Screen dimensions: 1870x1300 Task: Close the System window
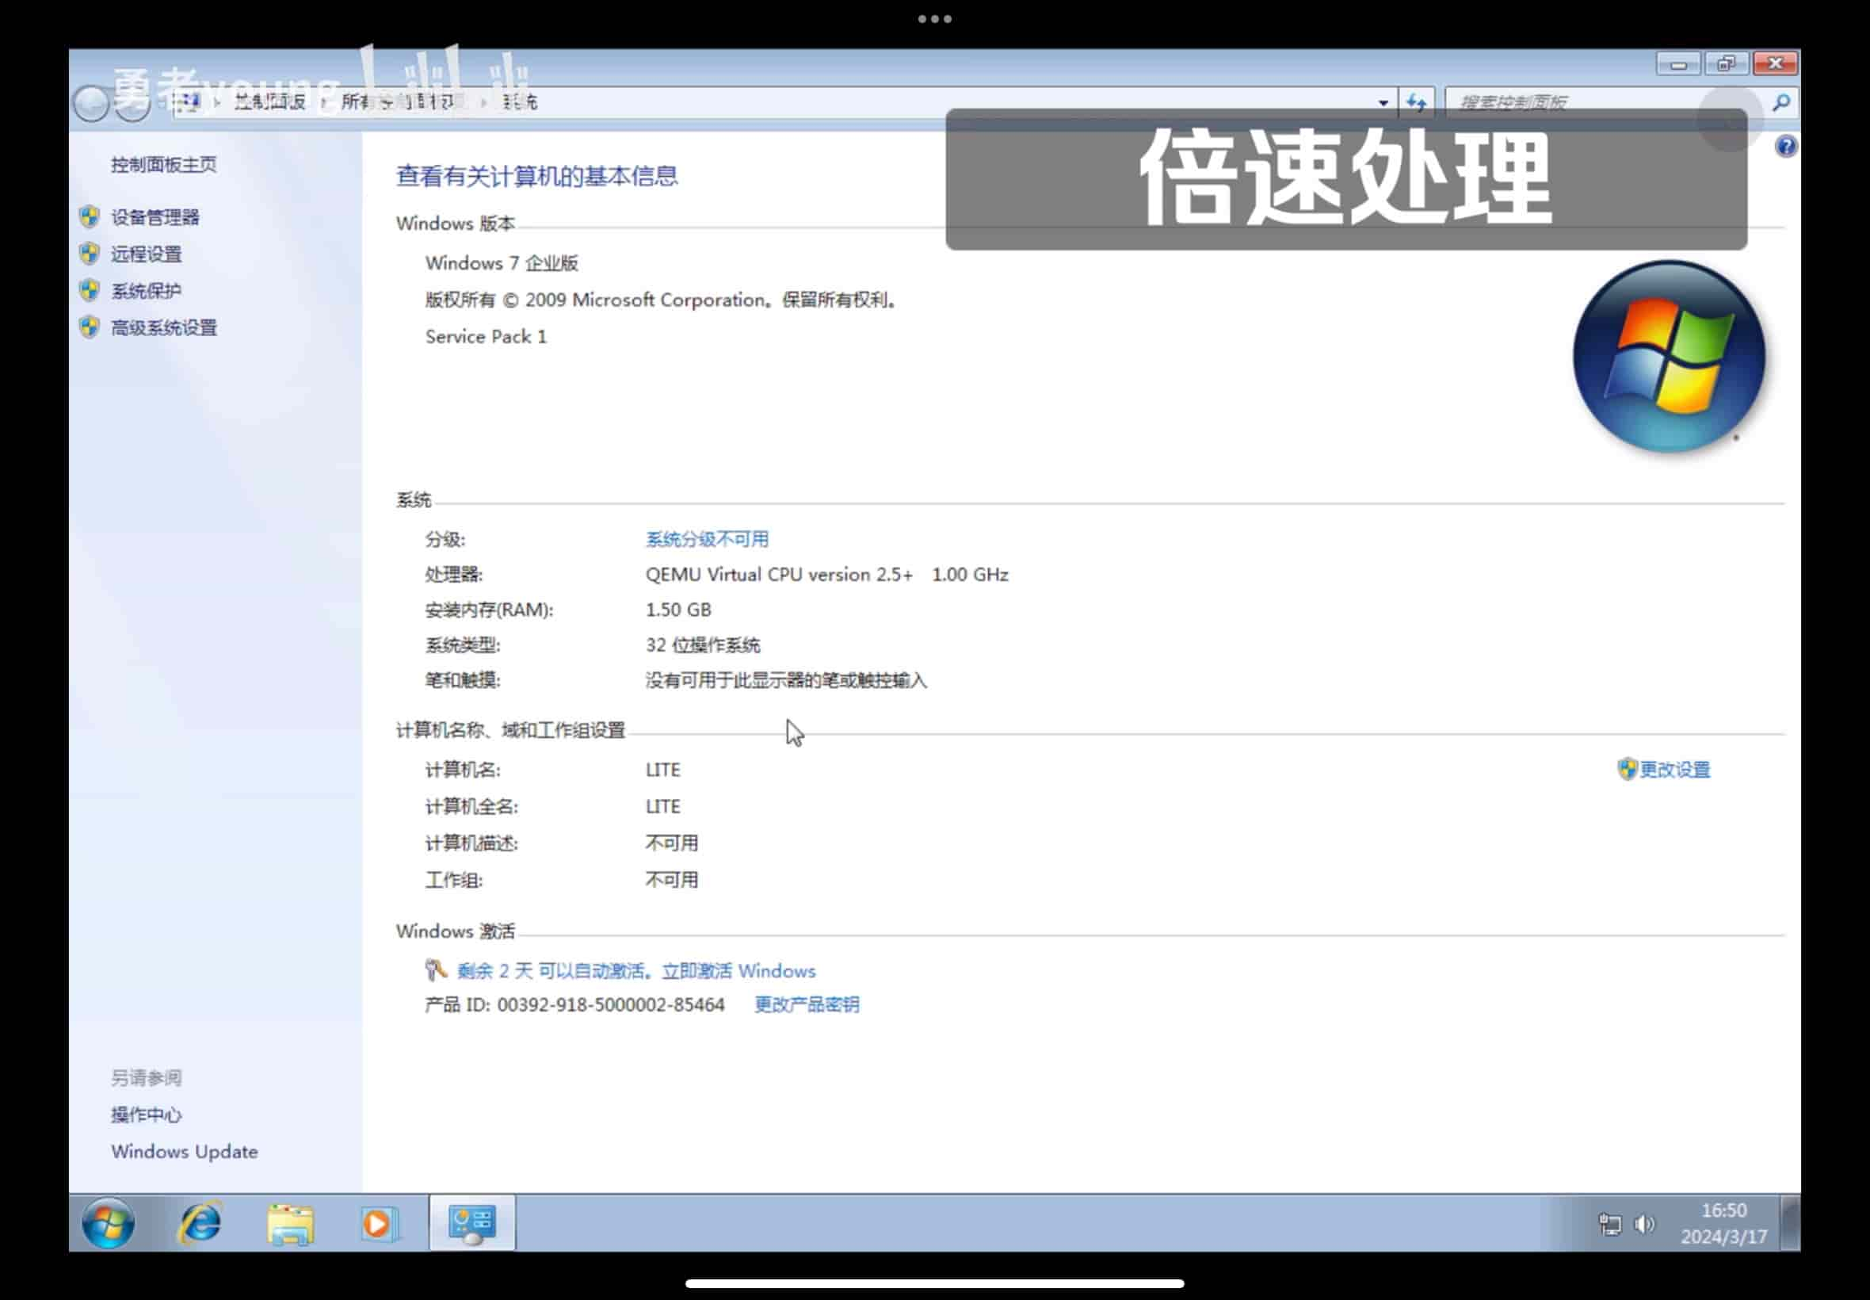pos(1775,63)
